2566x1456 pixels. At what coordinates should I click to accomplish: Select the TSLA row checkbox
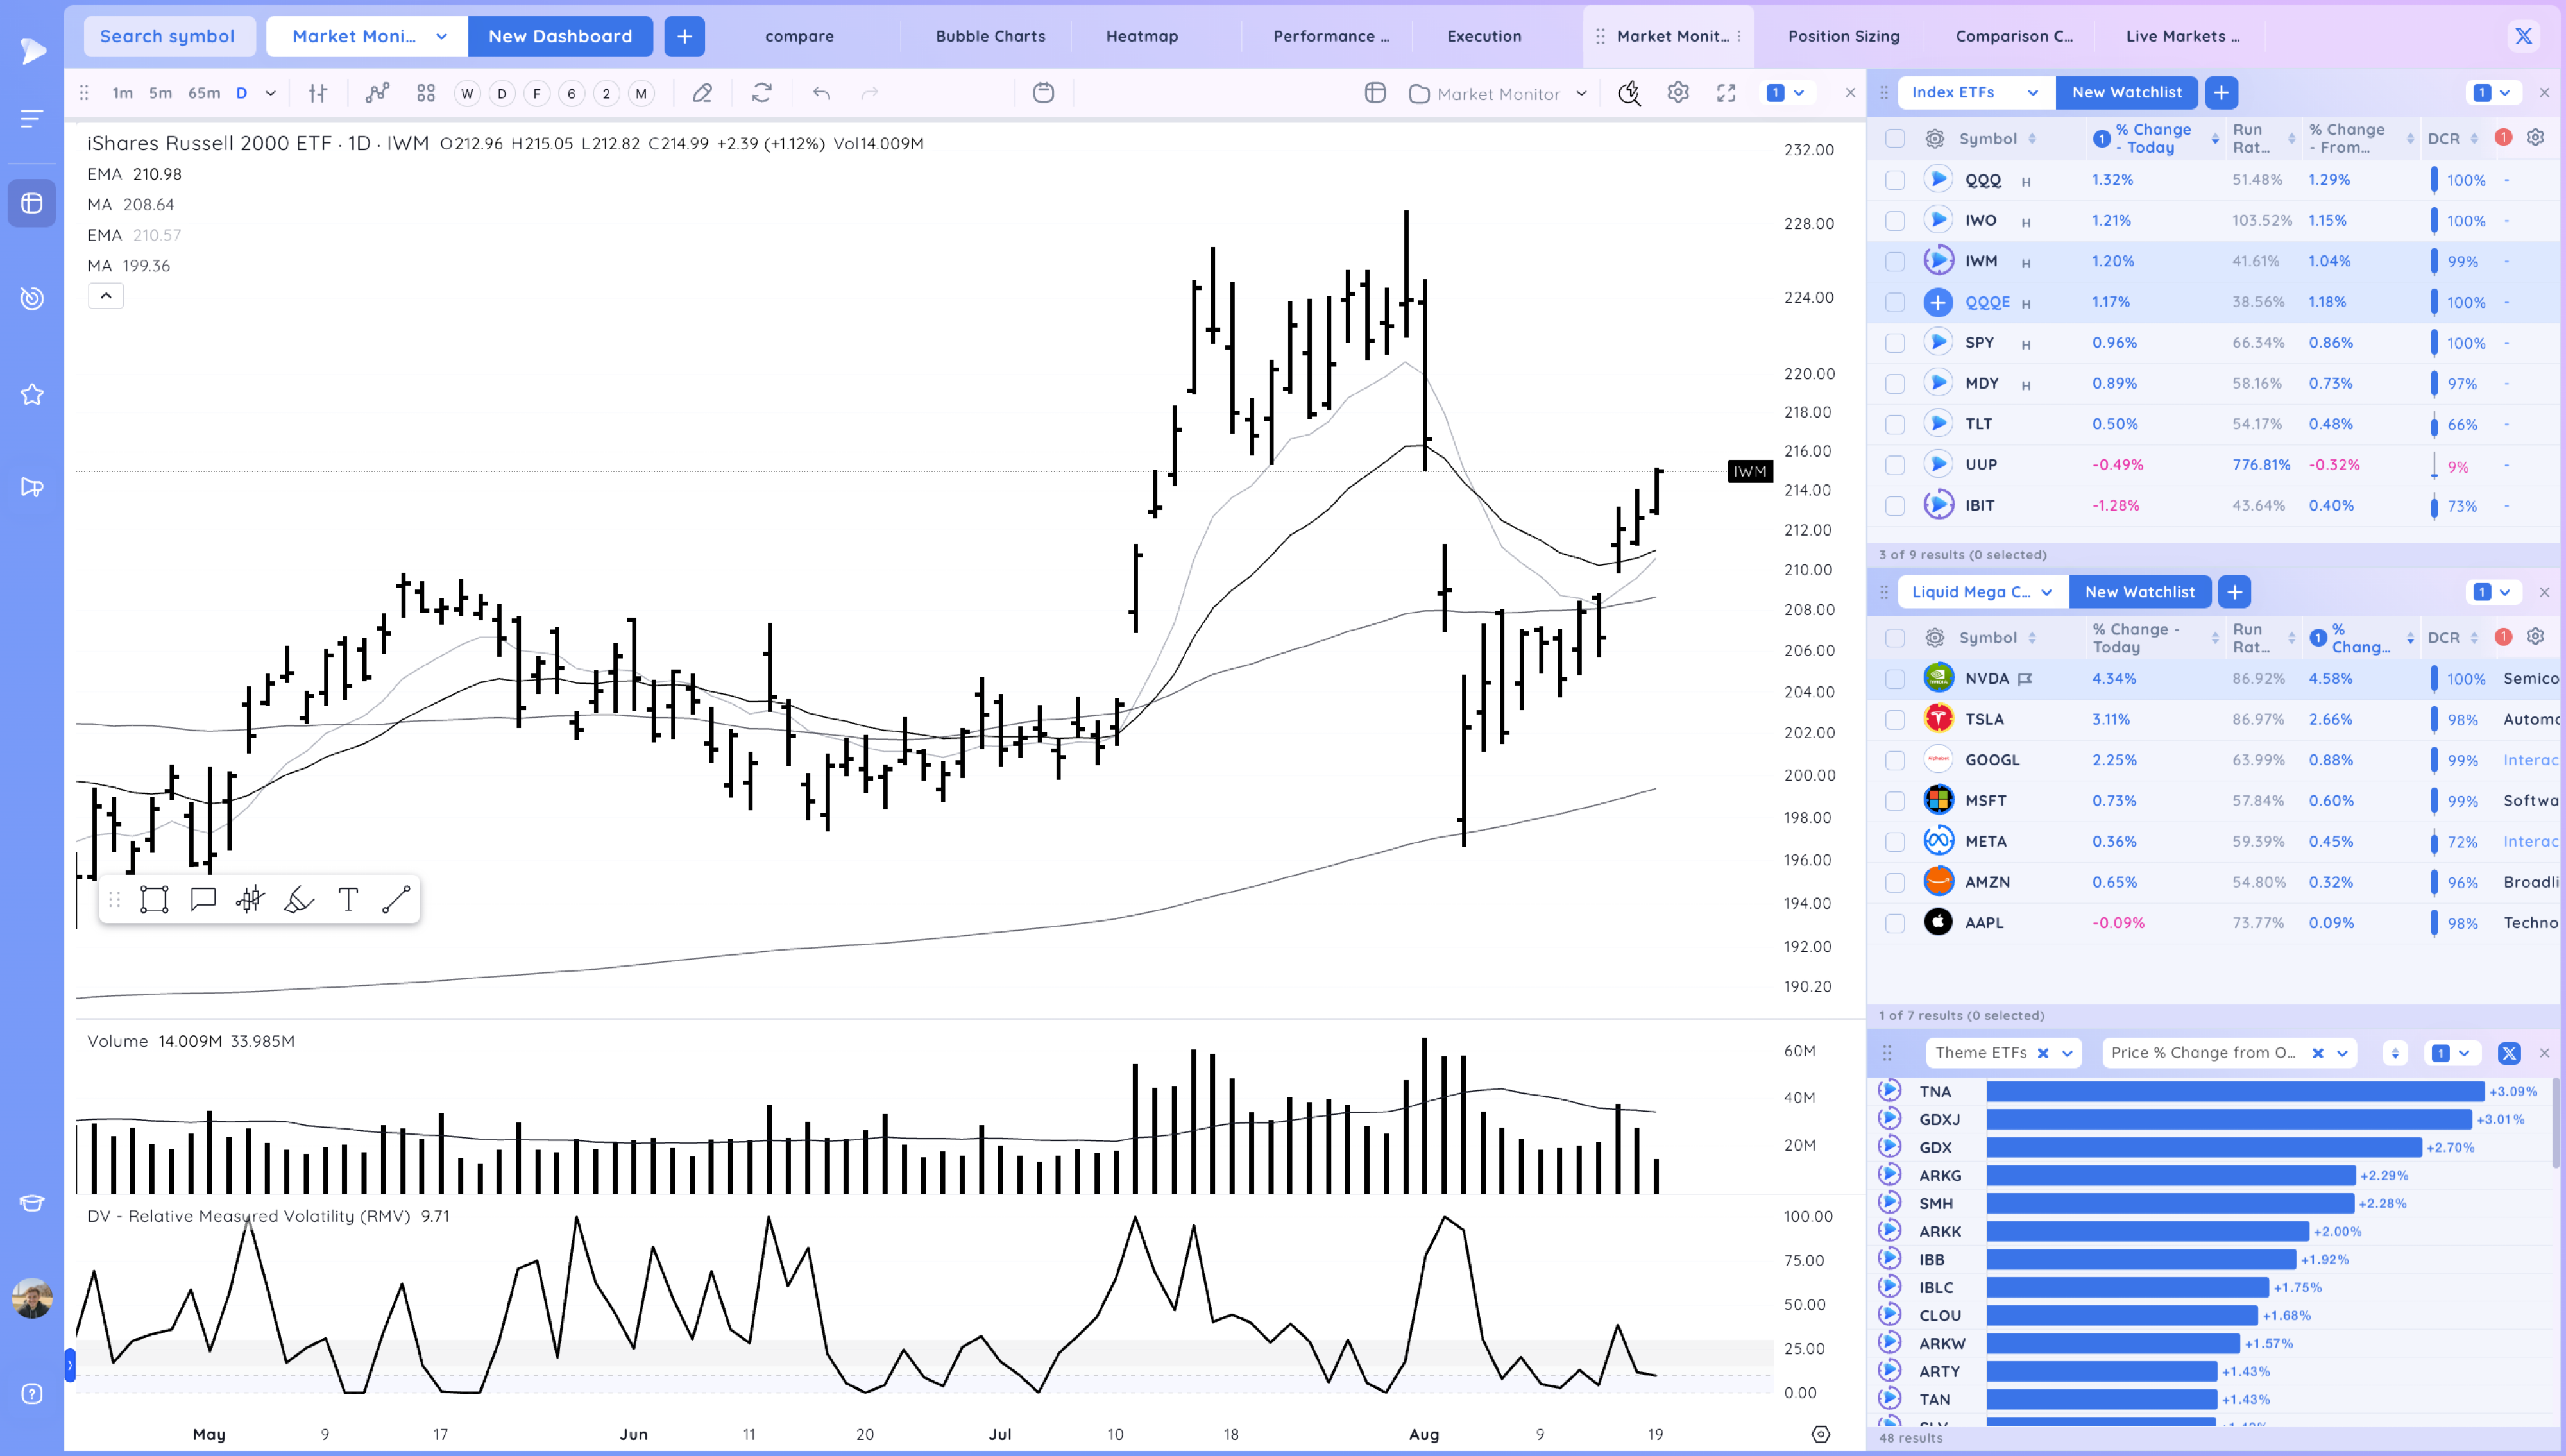tap(1895, 720)
